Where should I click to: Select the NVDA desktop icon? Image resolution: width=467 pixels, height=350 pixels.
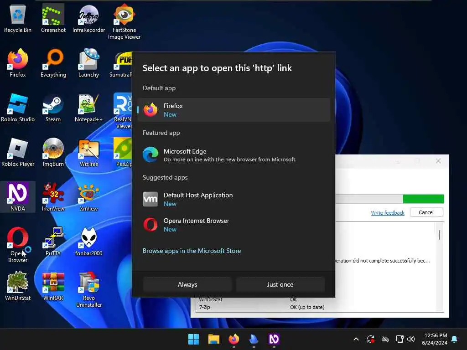18,197
